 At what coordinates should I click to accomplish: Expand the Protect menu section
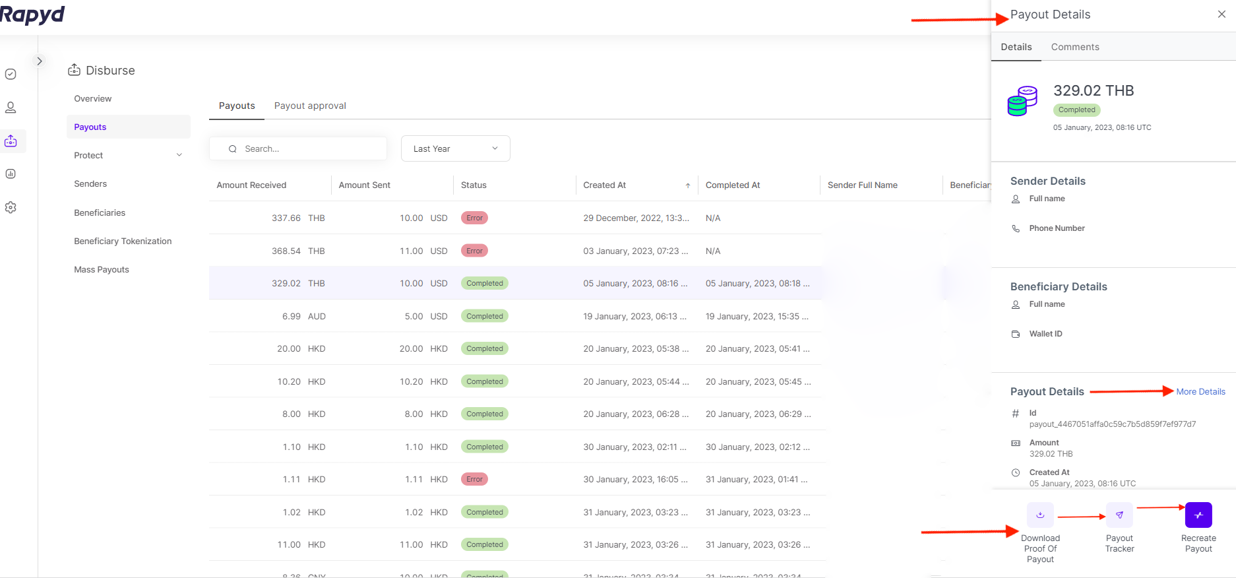128,156
